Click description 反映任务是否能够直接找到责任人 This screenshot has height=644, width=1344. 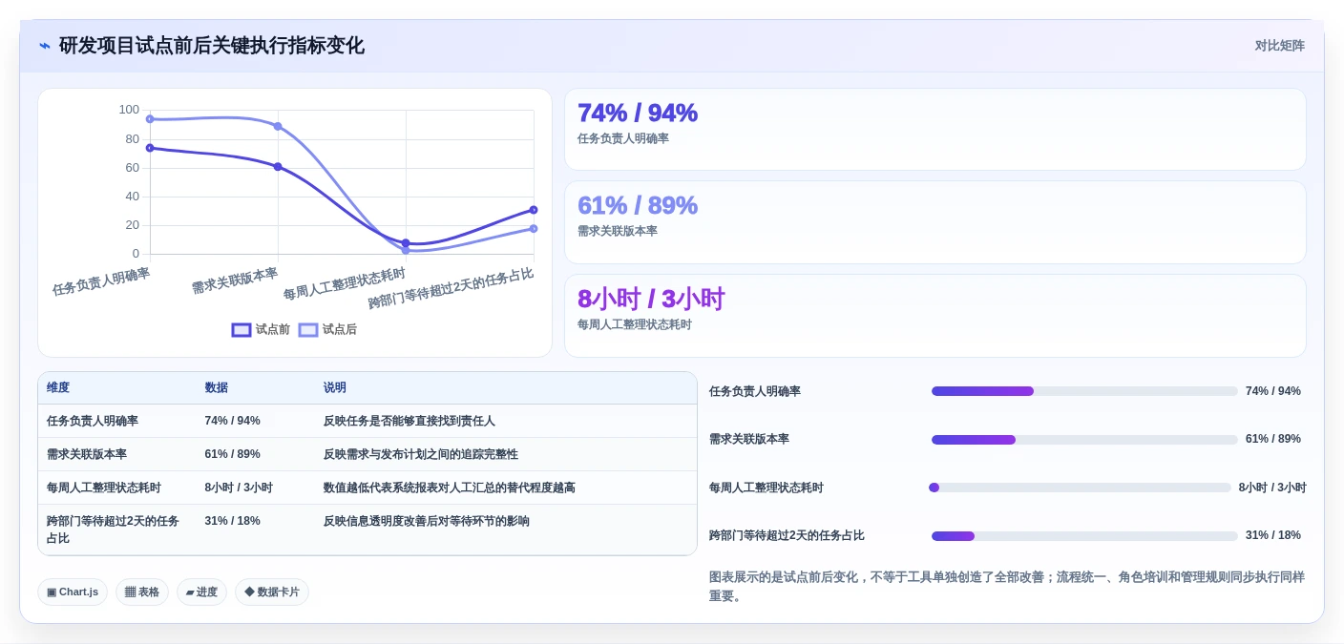[x=409, y=421]
